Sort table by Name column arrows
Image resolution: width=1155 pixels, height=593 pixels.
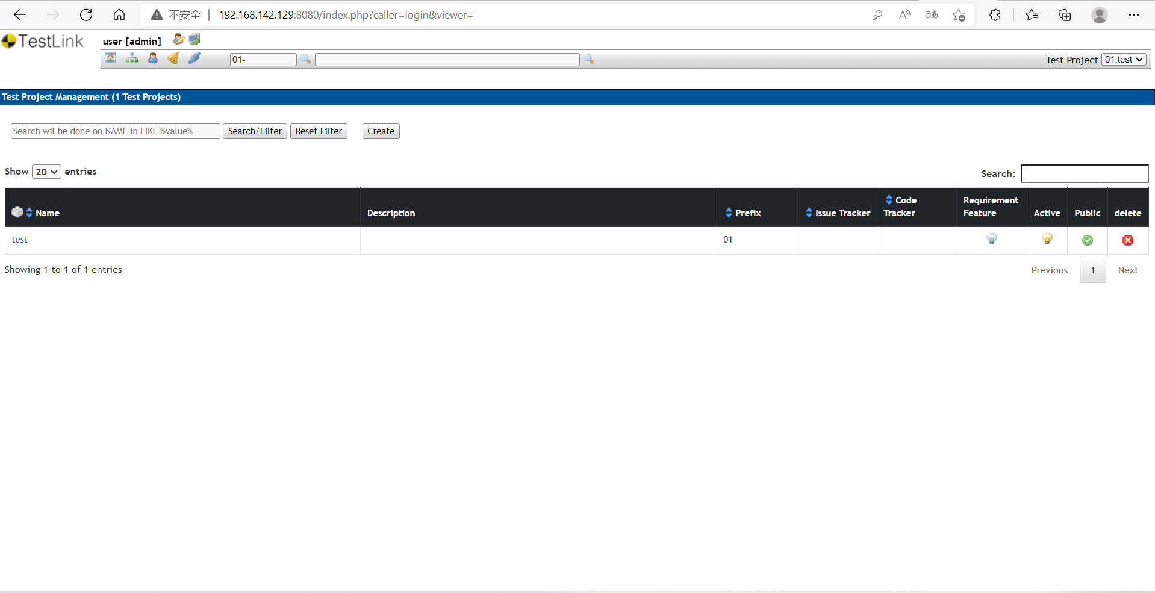tap(29, 213)
